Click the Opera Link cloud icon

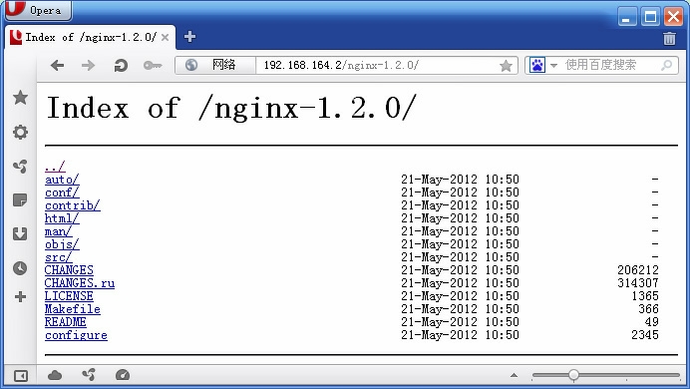55,375
